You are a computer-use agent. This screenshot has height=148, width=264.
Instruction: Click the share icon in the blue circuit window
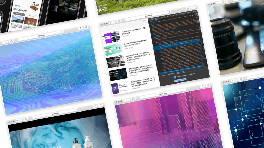tap(80, 28)
